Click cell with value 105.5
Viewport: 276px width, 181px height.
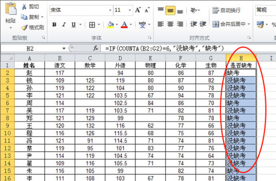(120, 164)
